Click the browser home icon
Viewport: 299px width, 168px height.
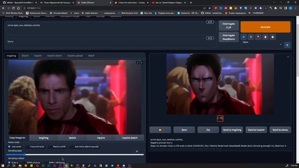pyautogui.click(x=18, y=8)
